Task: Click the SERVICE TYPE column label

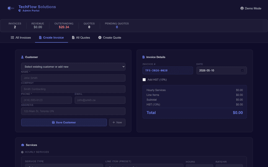Action: click(x=34, y=162)
